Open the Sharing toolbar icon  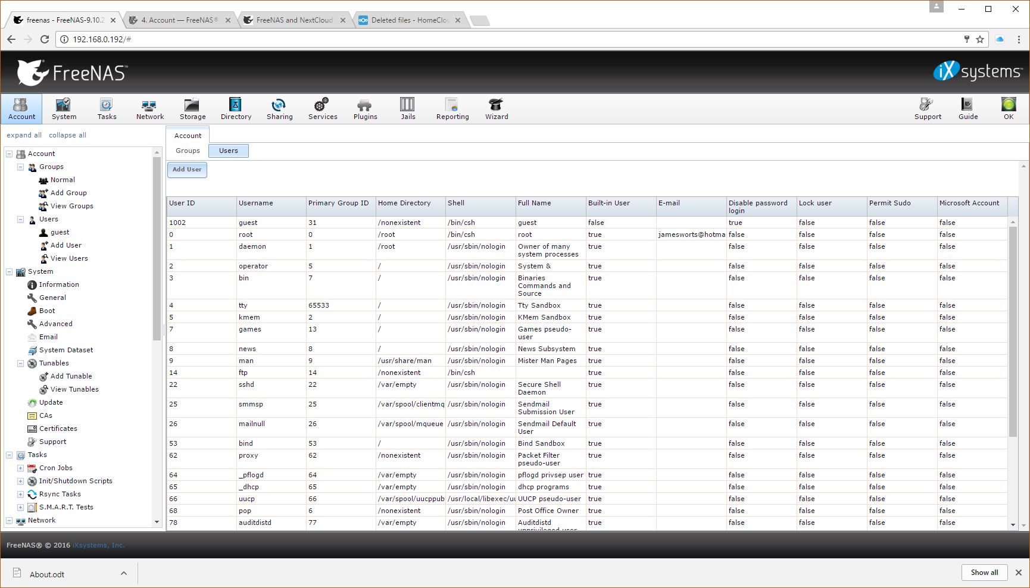coord(279,109)
